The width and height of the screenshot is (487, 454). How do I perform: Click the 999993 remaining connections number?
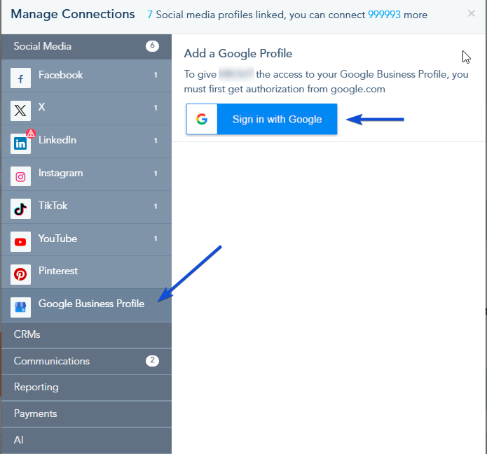coord(384,15)
